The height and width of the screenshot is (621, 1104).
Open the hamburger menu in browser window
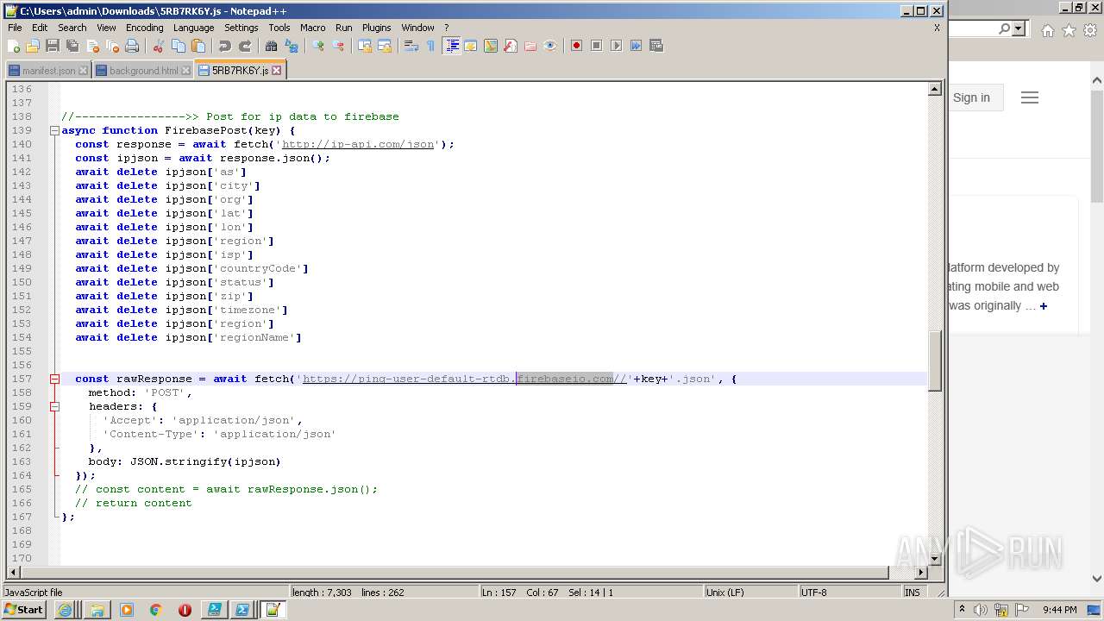click(1030, 97)
